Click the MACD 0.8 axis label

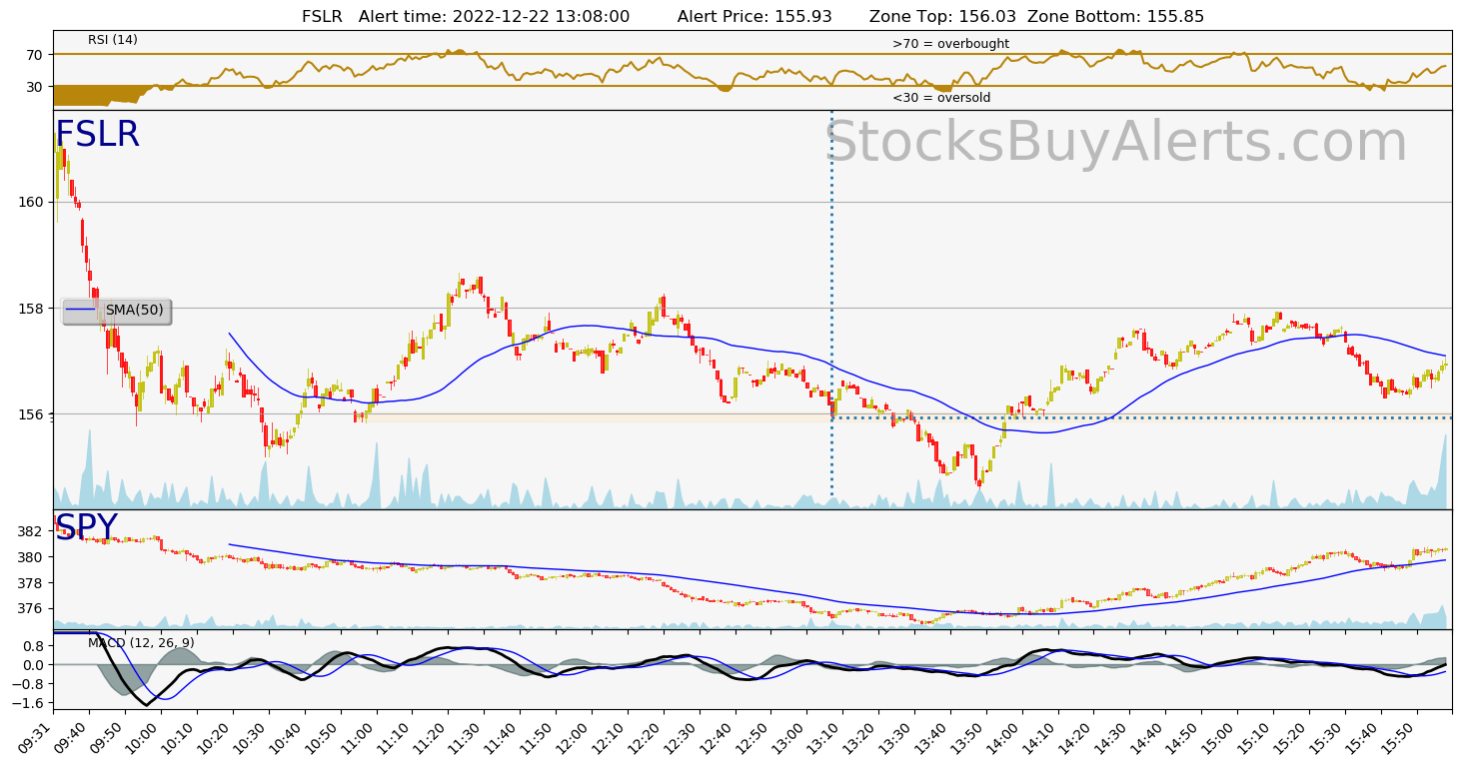[x=33, y=645]
